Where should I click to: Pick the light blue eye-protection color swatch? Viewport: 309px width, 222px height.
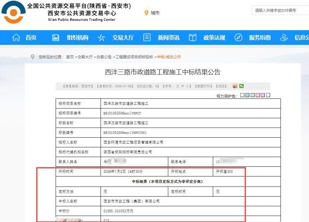[x=248, y=95]
